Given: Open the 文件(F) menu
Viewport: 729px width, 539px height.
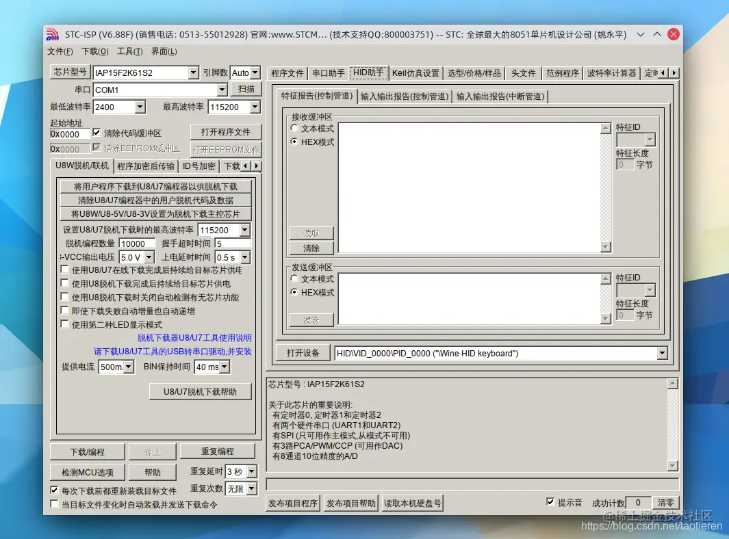Looking at the screenshot, I should 60,51.
